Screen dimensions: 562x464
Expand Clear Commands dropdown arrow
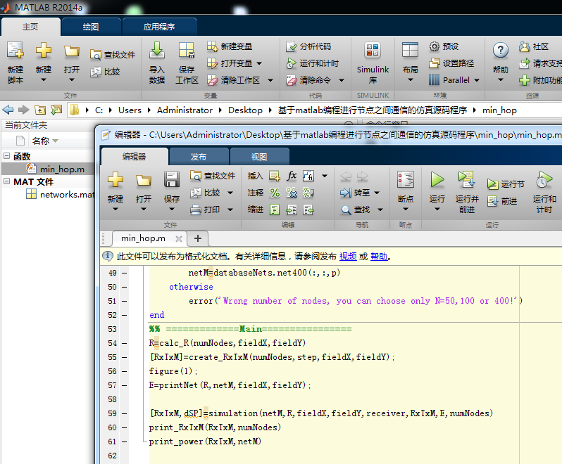[341, 80]
